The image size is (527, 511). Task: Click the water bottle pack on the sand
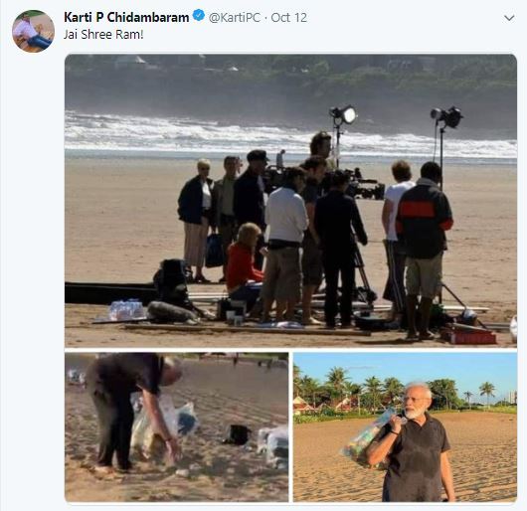[x=125, y=310]
